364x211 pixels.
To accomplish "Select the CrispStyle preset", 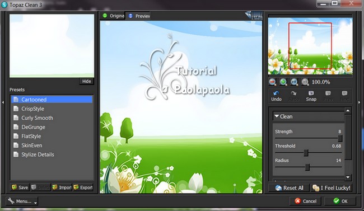I will click(52, 109).
